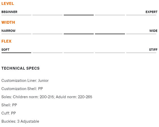Click the WIDTH heading

tap(8, 22)
